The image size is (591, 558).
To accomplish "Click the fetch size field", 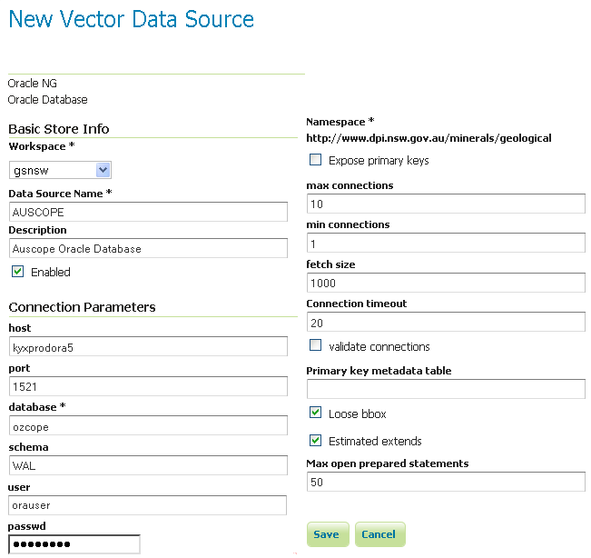I will pyautogui.click(x=446, y=283).
